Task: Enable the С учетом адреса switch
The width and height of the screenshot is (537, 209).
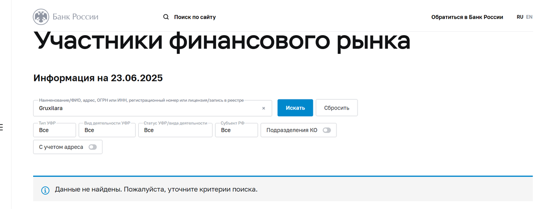Action: pyautogui.click(x=93, y=147)
